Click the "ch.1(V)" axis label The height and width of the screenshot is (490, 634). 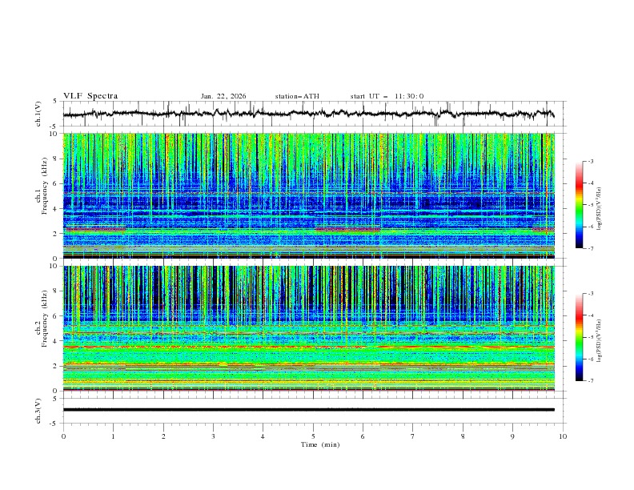coord(38,114)
